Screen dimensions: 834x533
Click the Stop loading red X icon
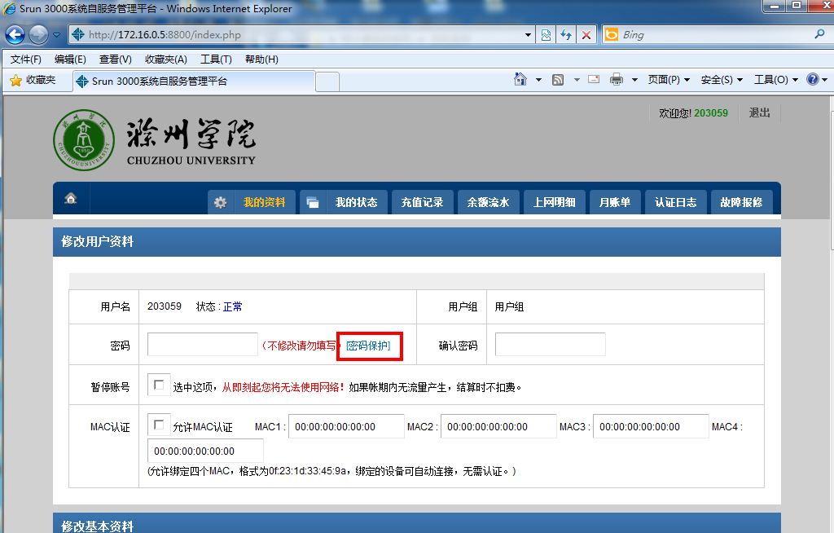tap(586, 35)
